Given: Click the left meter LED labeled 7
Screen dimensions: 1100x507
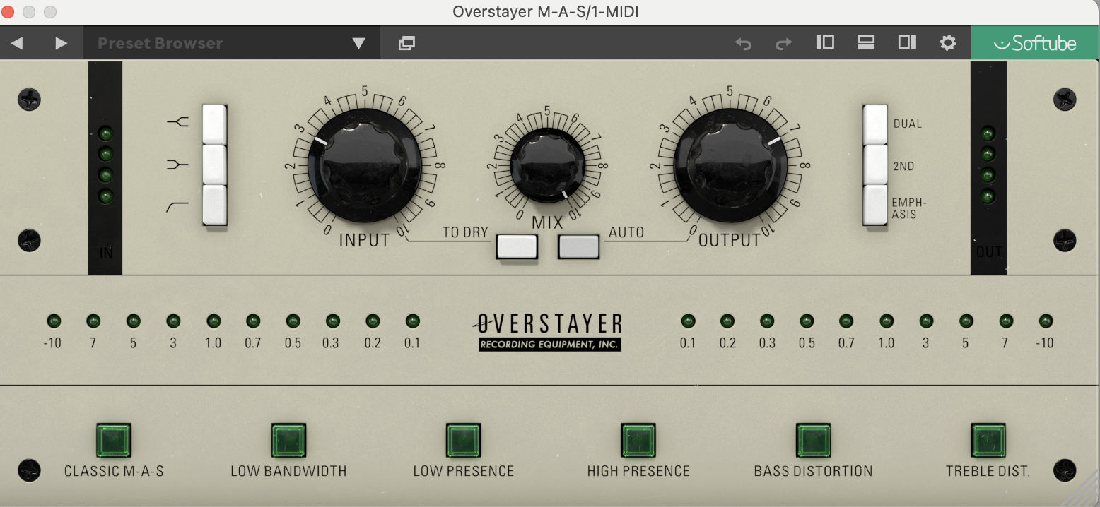Looking at the screenshot, I should [93, 321].
